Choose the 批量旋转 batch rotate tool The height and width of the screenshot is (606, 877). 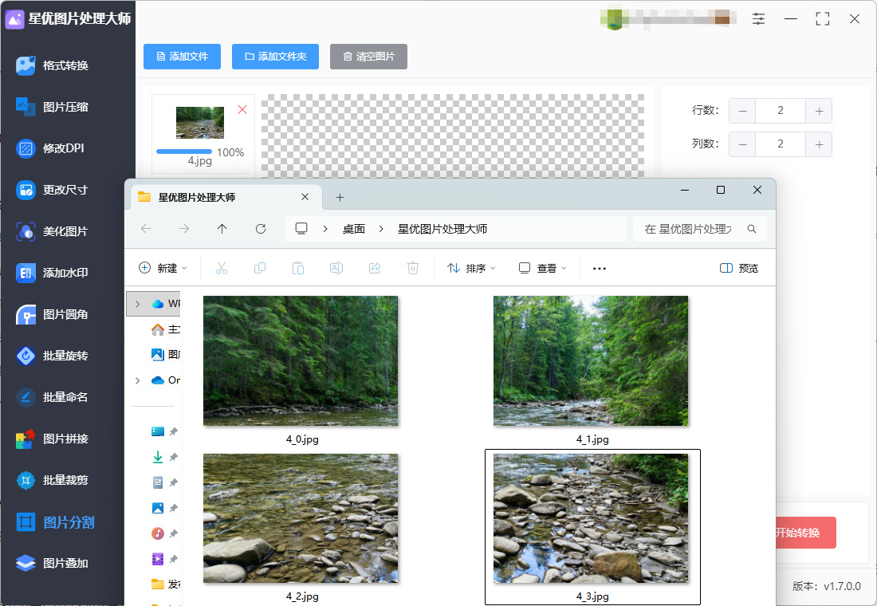pyautogui.click(x=64, y=356)
